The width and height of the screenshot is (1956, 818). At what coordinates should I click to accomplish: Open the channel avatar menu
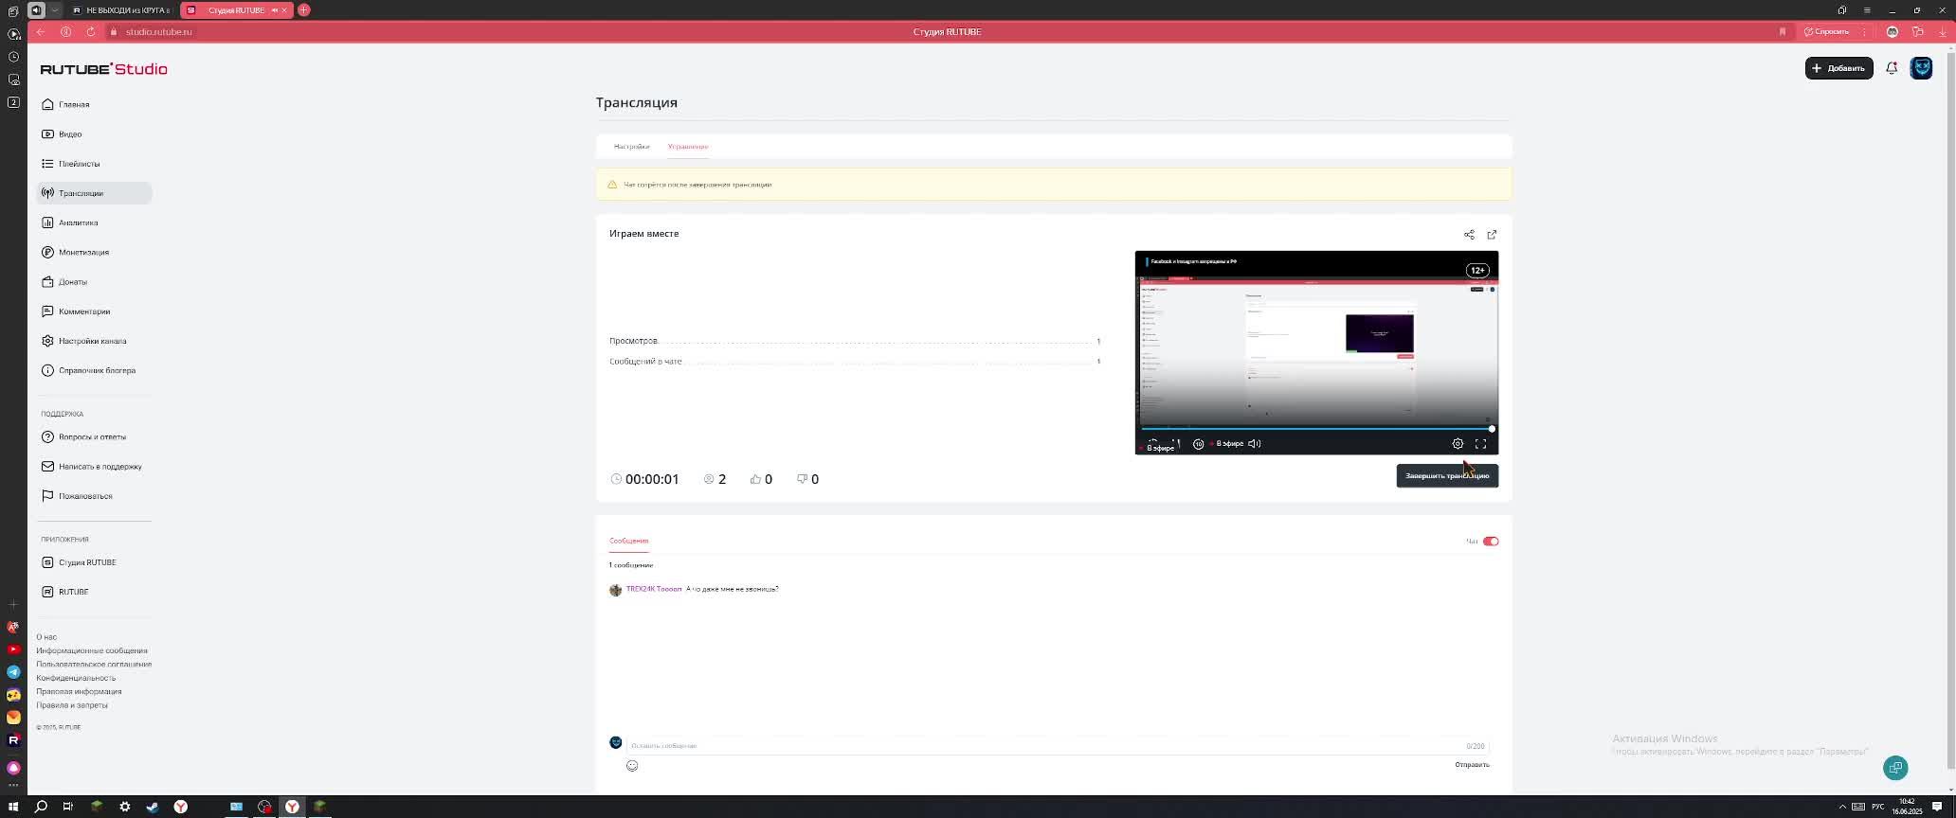(x=1921, y=68)
